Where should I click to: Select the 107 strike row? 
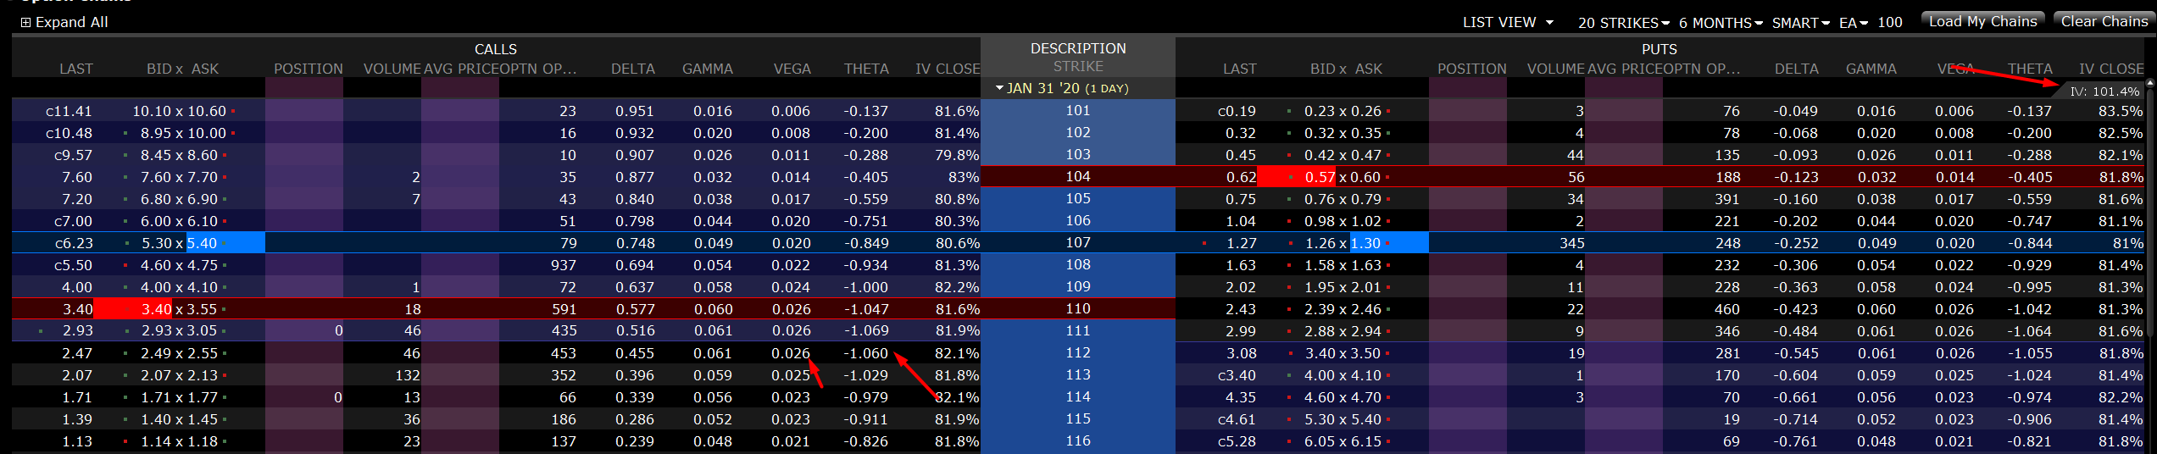(x=1077, y=243)
